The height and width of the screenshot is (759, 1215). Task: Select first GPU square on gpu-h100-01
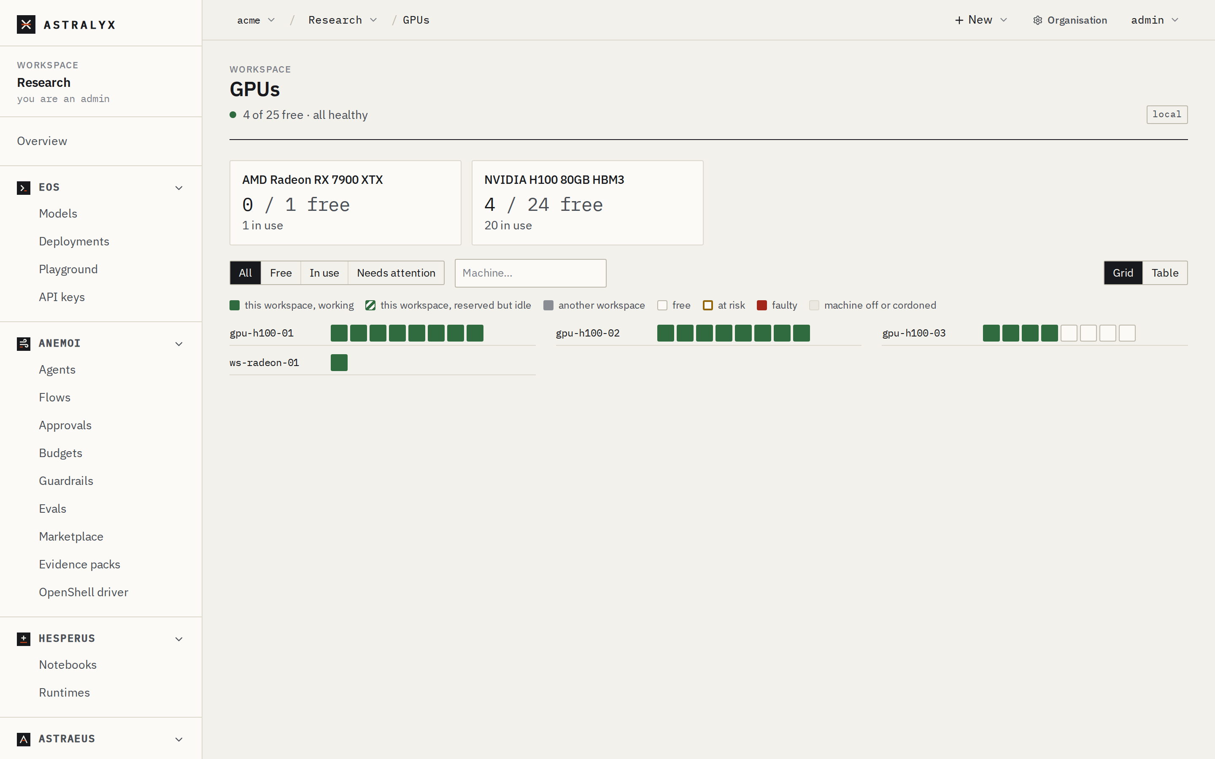pyautogui.click(x=339, y=333)
